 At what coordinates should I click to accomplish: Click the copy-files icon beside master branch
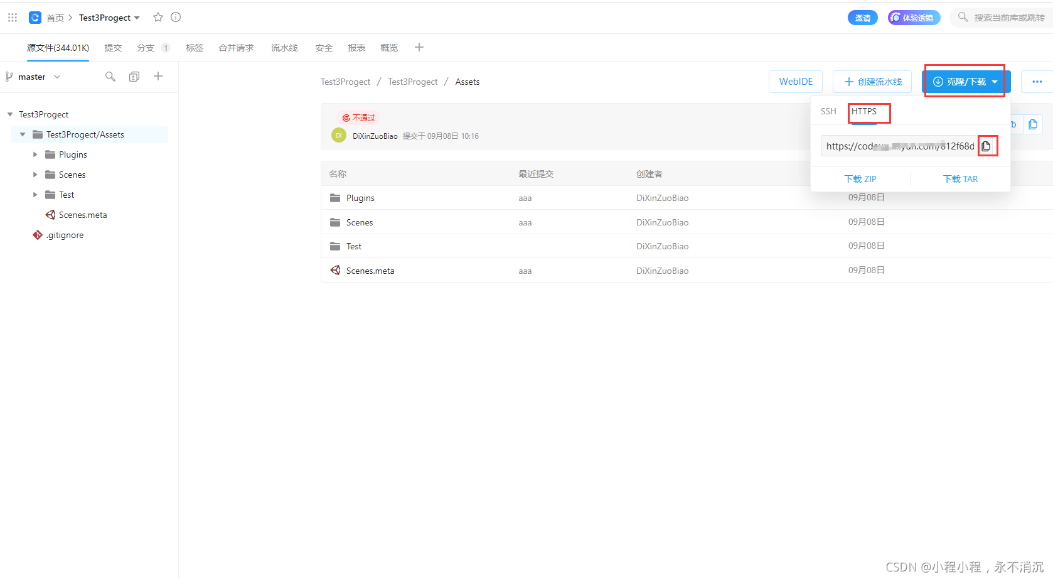coord(134,77)
